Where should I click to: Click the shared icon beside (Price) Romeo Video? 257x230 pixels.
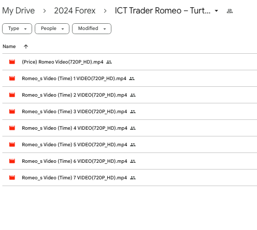109,62
